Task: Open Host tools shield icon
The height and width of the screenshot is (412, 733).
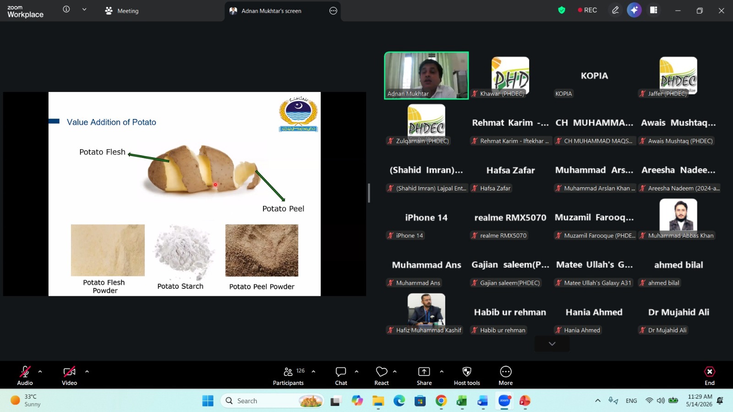Action: 467,372
